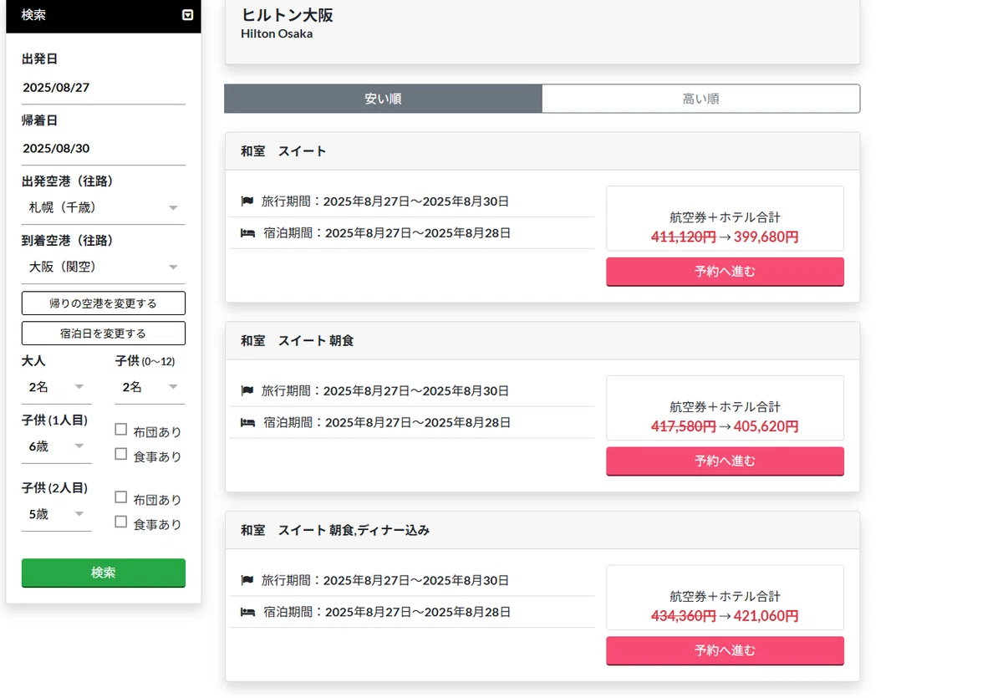
Task: Click flag icon in 朝食,ディナー込み card
Action: pyautogui.click(x=247, y=581)
